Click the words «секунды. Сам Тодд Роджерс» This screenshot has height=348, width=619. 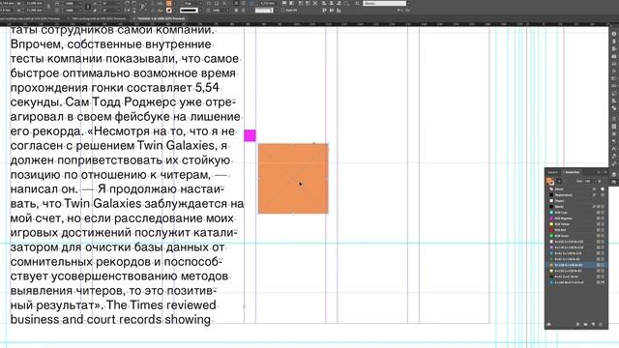tap(93, 102)
